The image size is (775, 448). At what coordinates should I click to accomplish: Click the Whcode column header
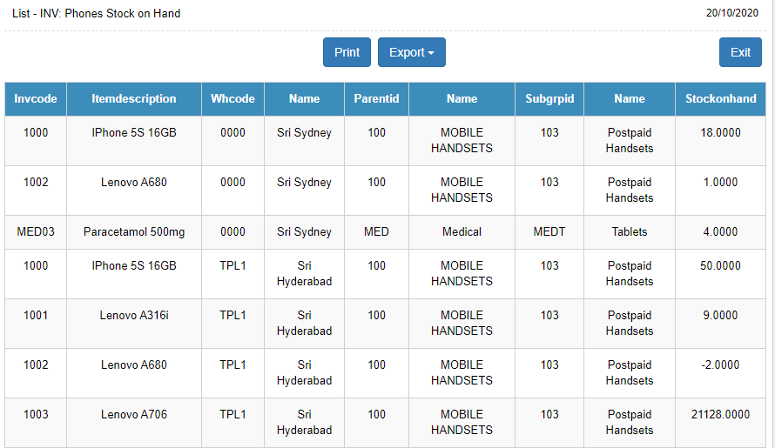(x=232, y=99)
